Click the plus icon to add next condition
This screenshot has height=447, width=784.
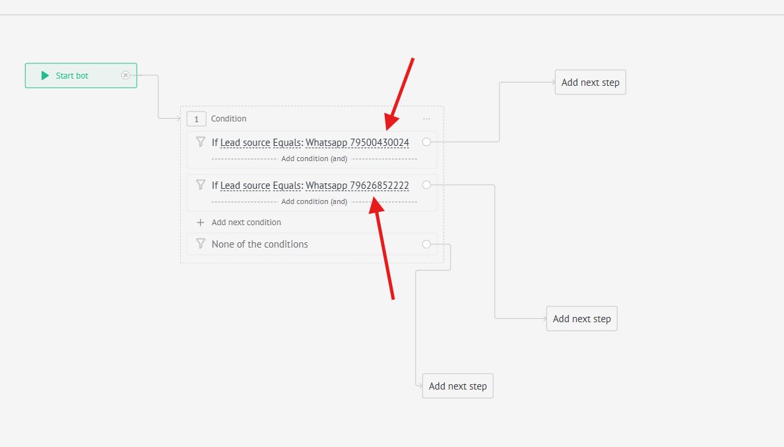(201, 223)
